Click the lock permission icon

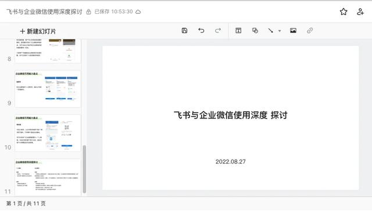coord(88,12)
